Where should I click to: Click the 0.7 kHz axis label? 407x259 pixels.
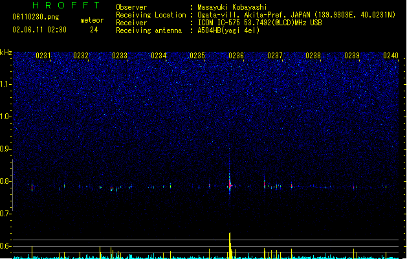point(5,214)
